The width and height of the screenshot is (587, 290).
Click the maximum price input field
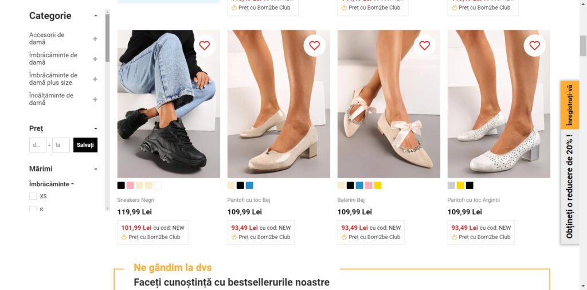pyautogui.click(x=61, y=145)
